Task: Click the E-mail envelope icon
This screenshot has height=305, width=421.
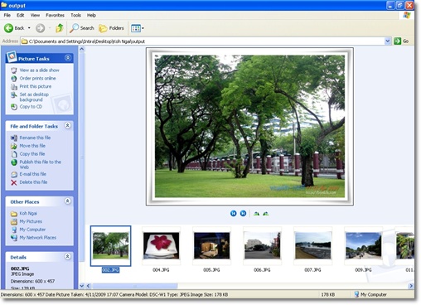Action: coord(14,174)
